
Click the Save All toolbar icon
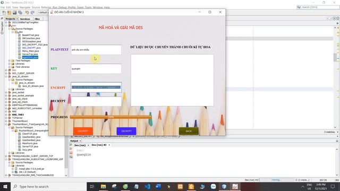coord(20,13)
